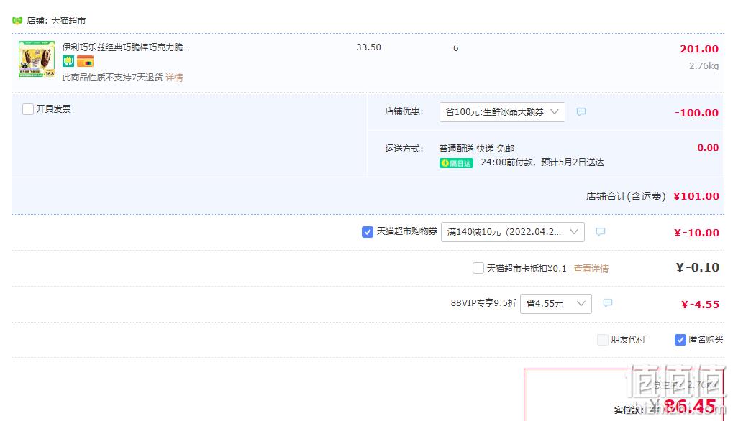Screen dimensions: 733x421
Task: Enable the 天猫超市卡抵扣¥0.1 checkbox
Action: pos(478,268)
